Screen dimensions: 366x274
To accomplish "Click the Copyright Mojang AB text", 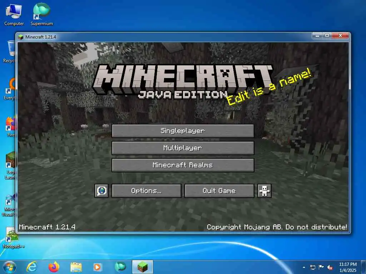I will point(277,227).
